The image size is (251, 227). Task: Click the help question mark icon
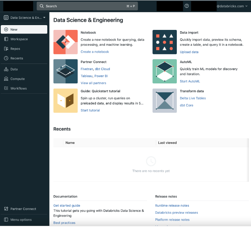click(x=187, y=6)
